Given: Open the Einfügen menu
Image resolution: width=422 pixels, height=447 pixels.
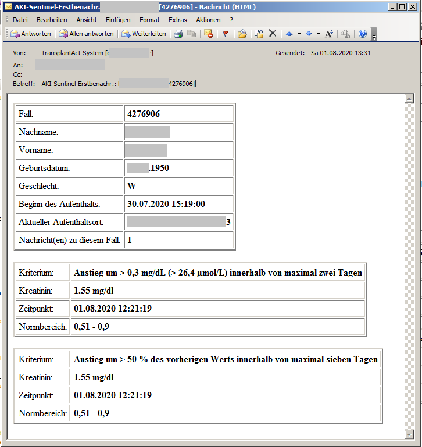Looking at the screenshot, I should coord(118,20).
